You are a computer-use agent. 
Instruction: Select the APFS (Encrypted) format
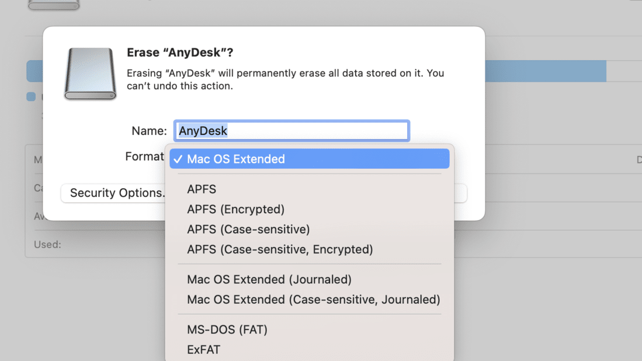tap(235, 209)
